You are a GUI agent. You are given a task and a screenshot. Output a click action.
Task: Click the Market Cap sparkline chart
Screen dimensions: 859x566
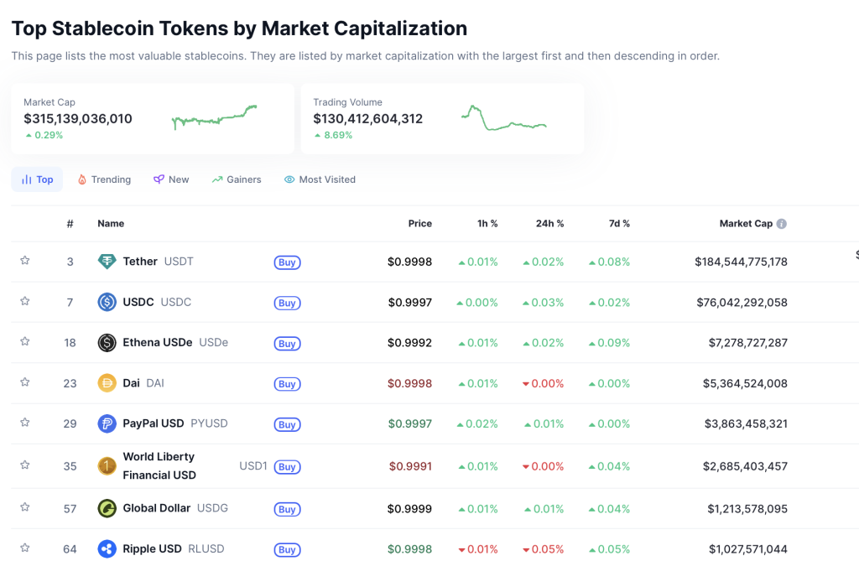click(214, 118)
